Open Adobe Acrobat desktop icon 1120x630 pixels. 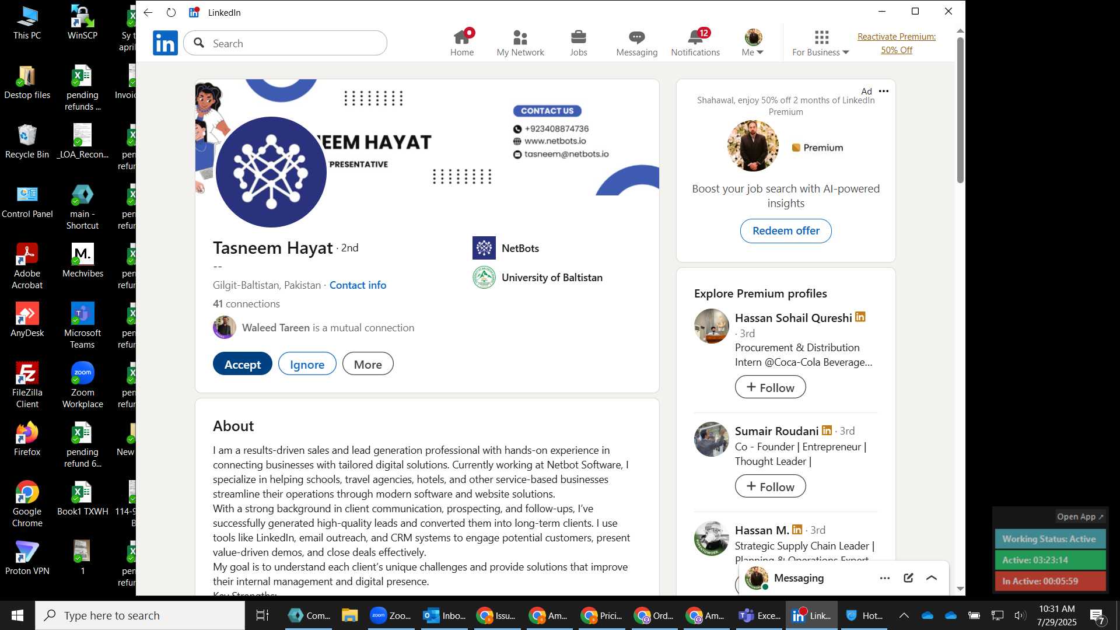click(27, 266)
